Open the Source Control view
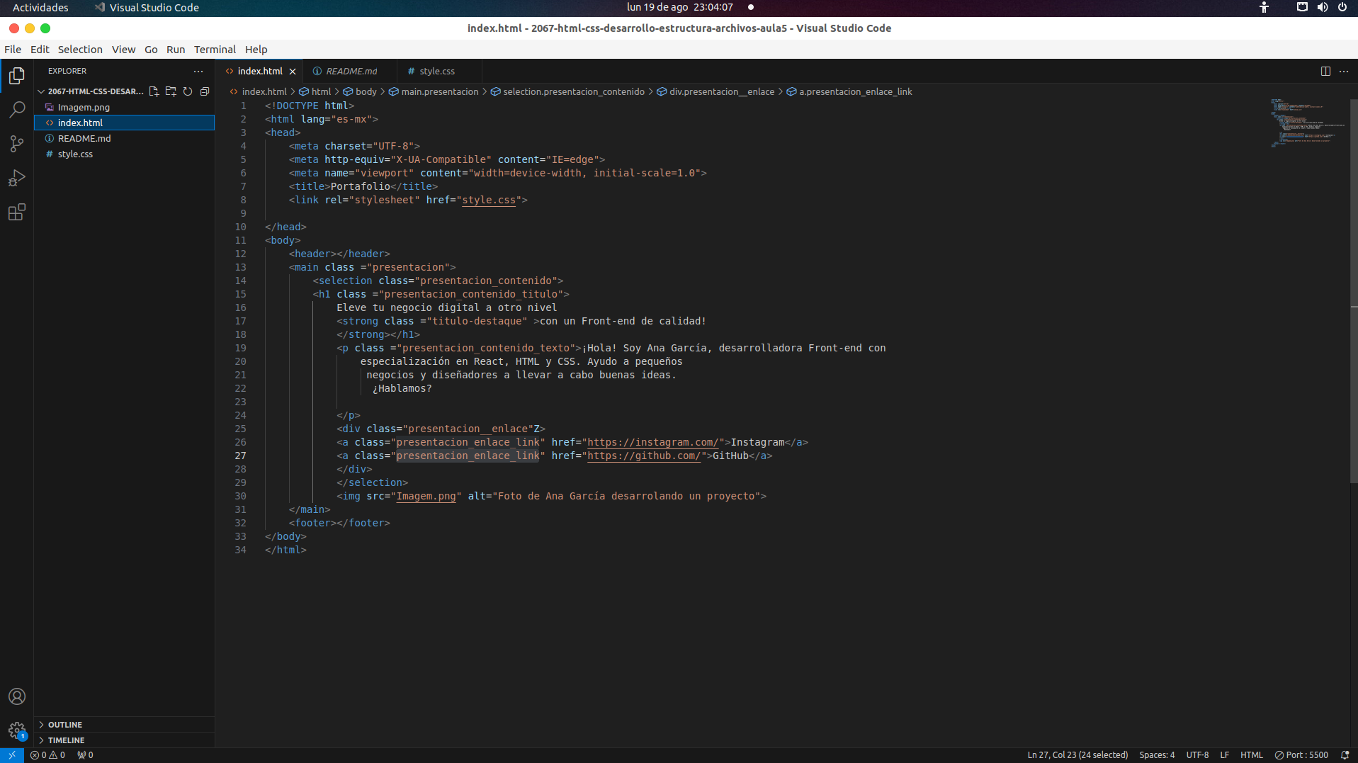1358x763 pixels. (17, 144)
